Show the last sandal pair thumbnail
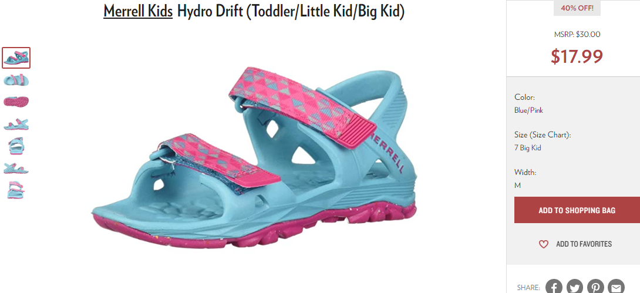 pos(16,190)
